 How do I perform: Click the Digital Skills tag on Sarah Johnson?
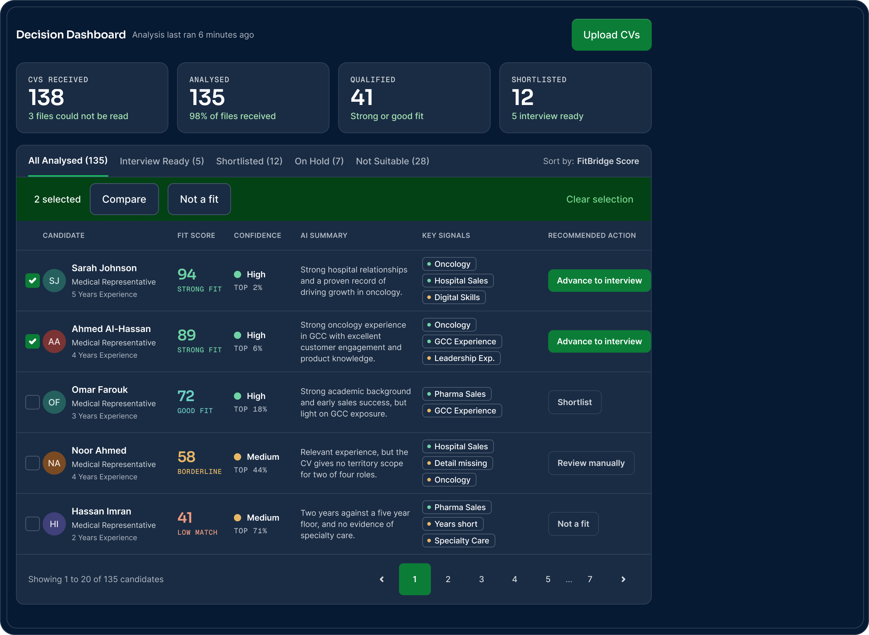pyautogui.click(x=454, y=297)
